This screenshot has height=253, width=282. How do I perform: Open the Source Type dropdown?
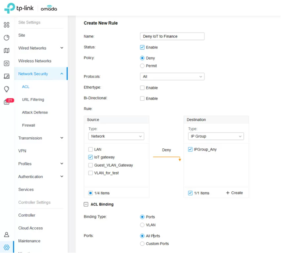click(116, 137)
